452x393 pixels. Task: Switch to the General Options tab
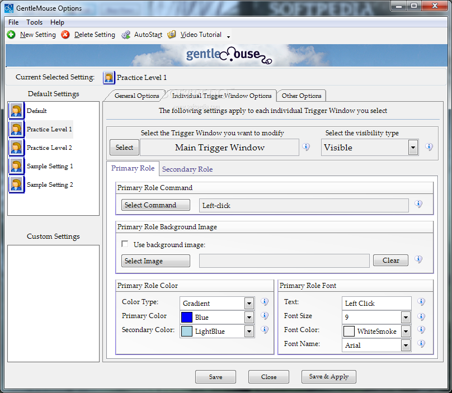pyautogui.click(x=136, y=96)
